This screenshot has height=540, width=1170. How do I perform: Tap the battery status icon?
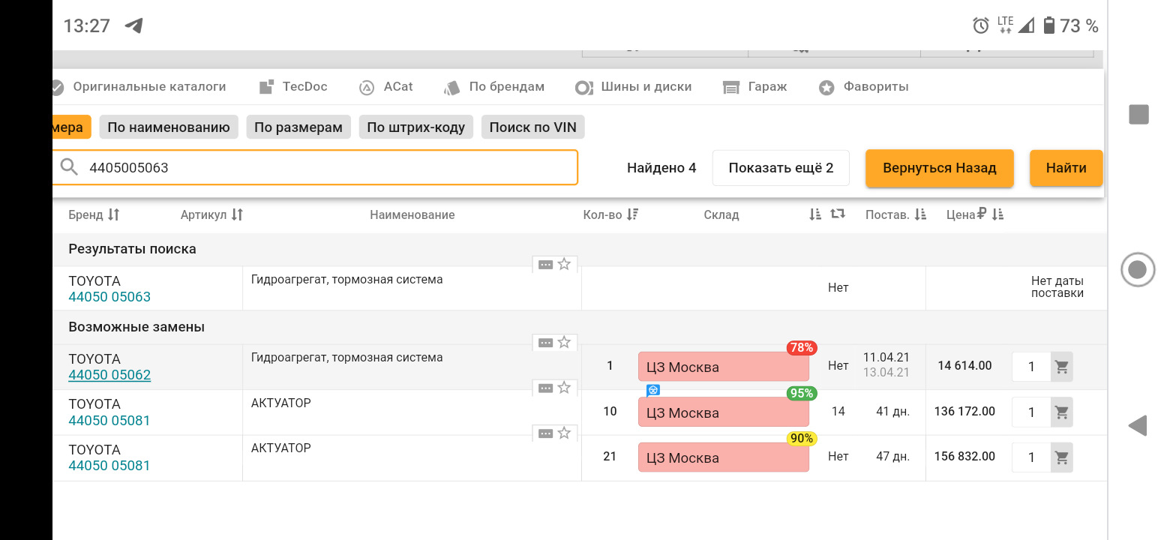click(x=1049, y=26)
